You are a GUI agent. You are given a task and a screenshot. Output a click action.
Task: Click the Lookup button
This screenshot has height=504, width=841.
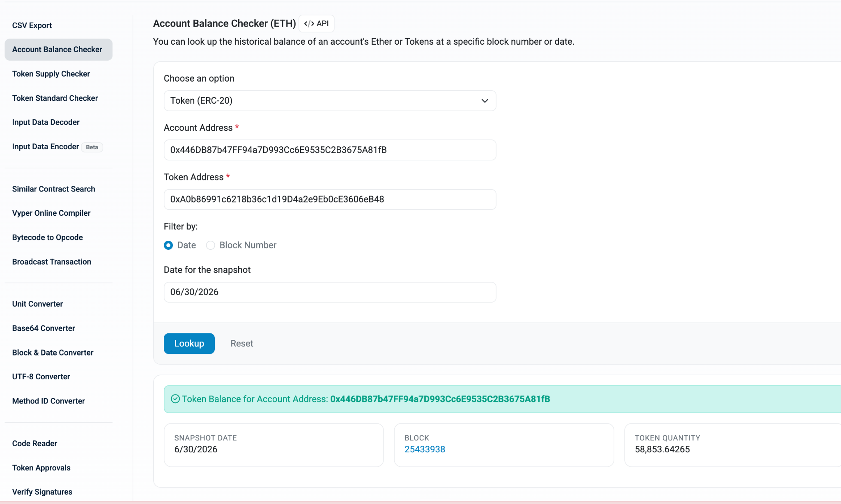coord(189,344)
